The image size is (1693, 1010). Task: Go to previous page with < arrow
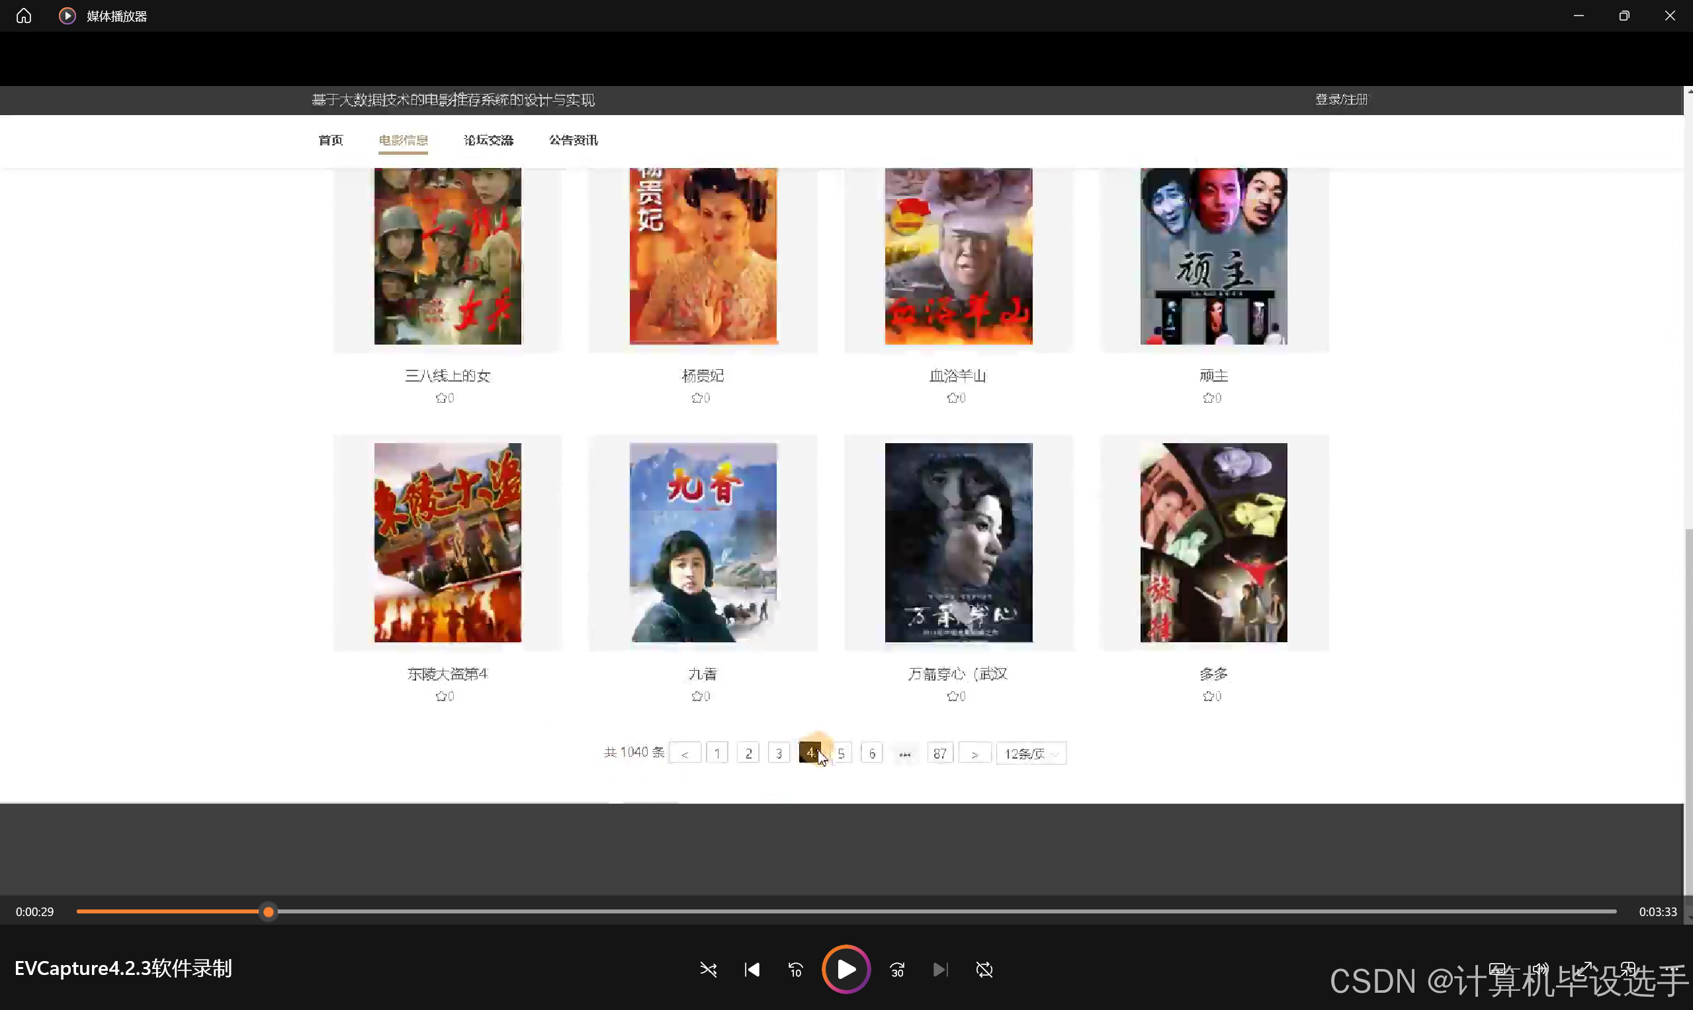pos(685,753)
